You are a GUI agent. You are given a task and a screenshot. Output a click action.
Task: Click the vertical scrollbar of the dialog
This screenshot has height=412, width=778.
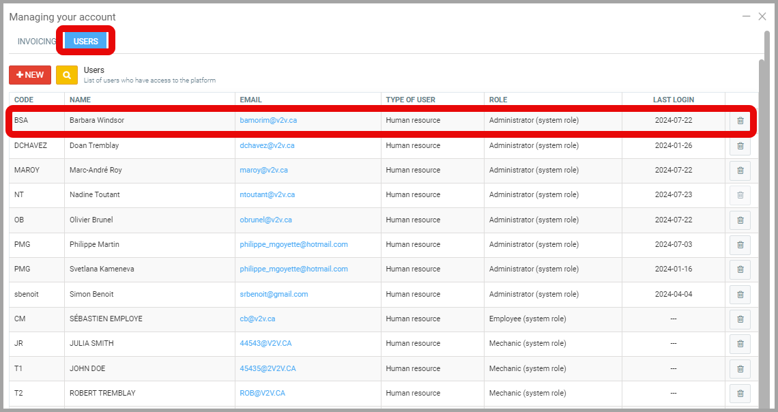pos(761,205)
